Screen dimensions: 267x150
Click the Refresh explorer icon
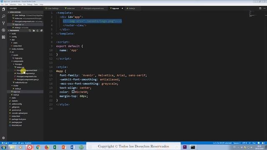[x=38, y=30]
